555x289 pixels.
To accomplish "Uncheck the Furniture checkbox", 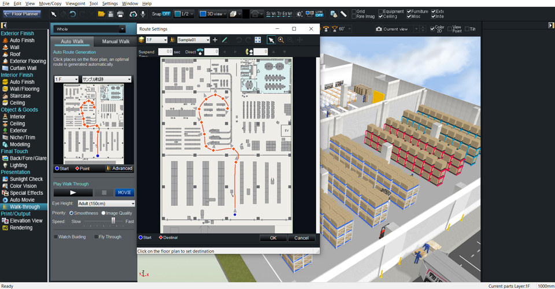I will [x=409, y=11].
